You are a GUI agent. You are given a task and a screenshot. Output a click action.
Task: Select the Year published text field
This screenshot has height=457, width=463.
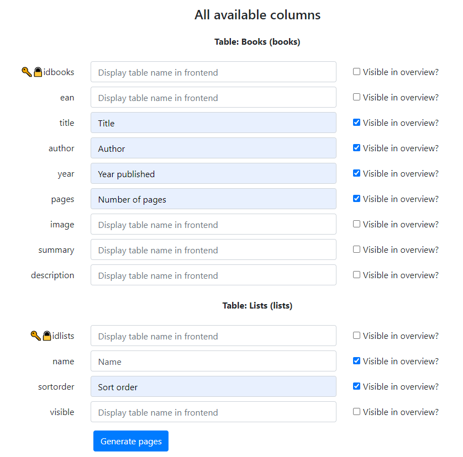[x=213, y=173]
